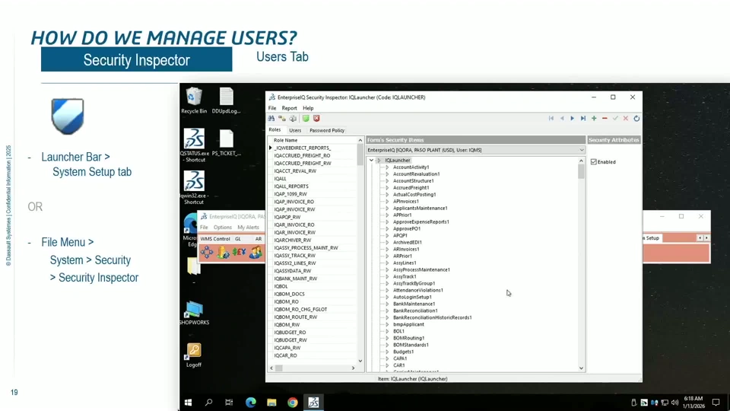This screenshot has width=730, height=411.
Task: Go to previous record navigator arrow
Action: click(x=562, y=119)
